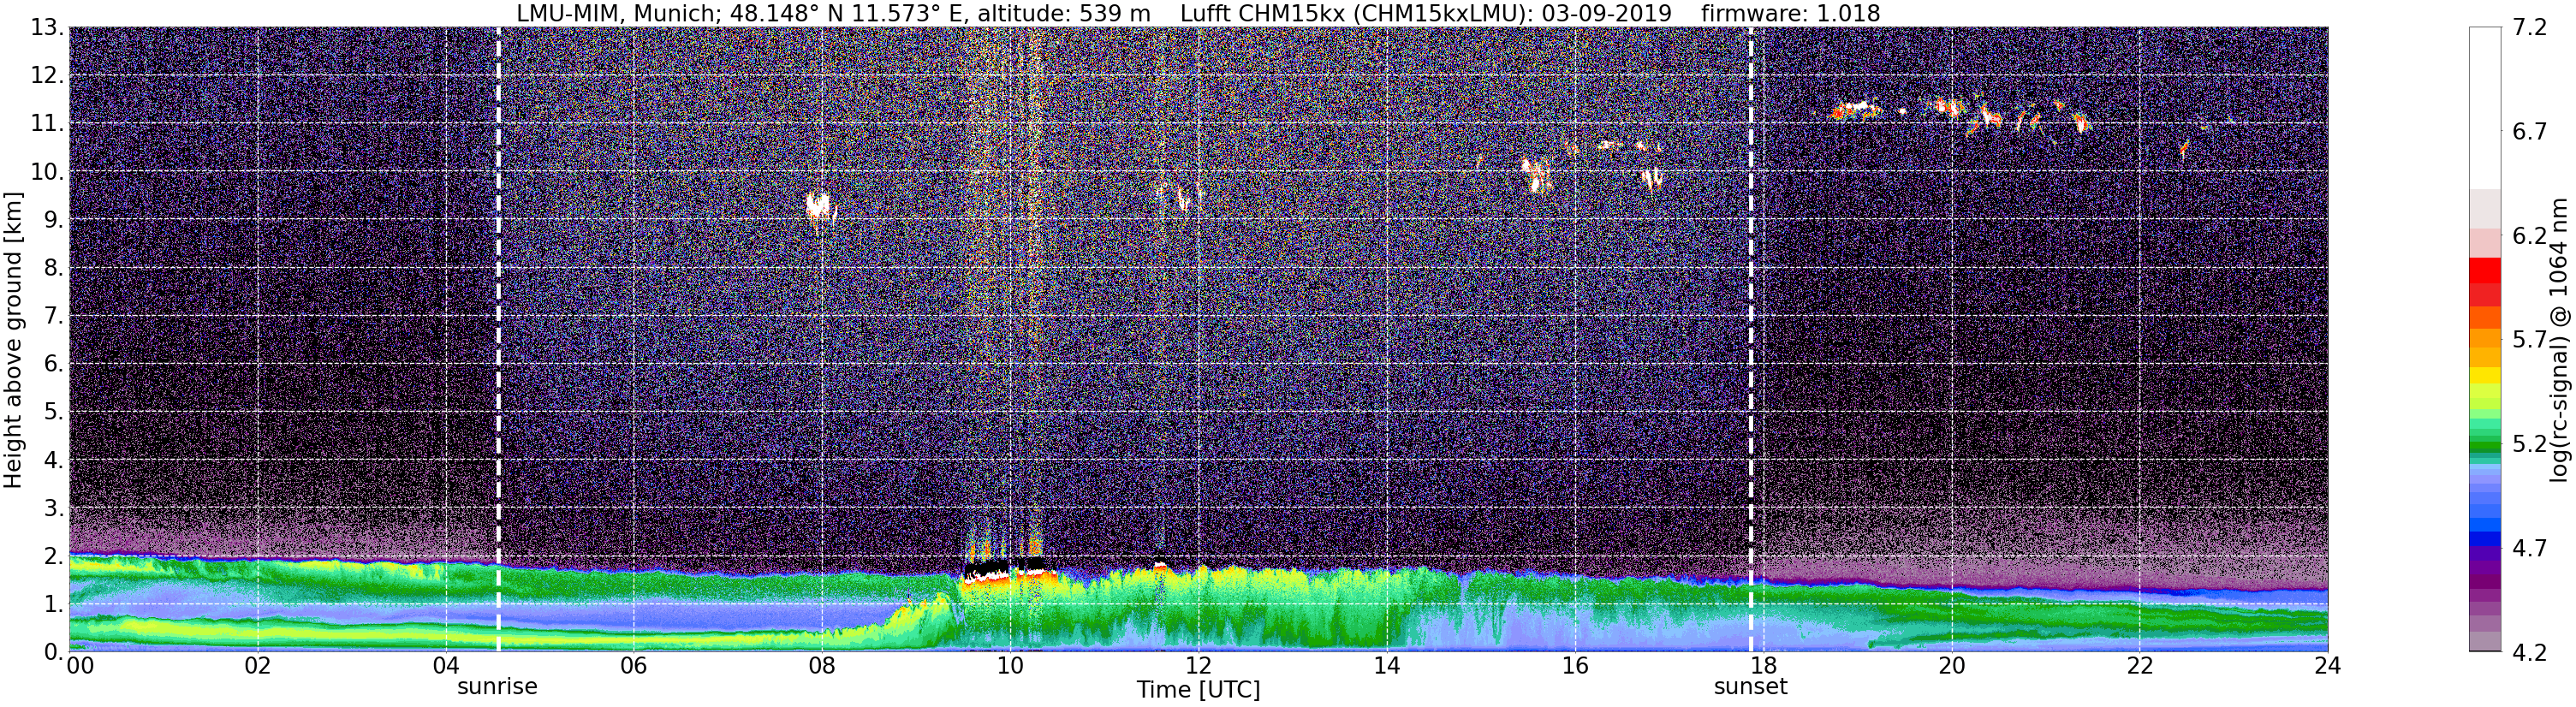Select the "Lufft CHM15kx (CHM15kxLMU): 03-09-2019" title text
The height and width of the screenshot is (707, 2576).
[1426, 14]
